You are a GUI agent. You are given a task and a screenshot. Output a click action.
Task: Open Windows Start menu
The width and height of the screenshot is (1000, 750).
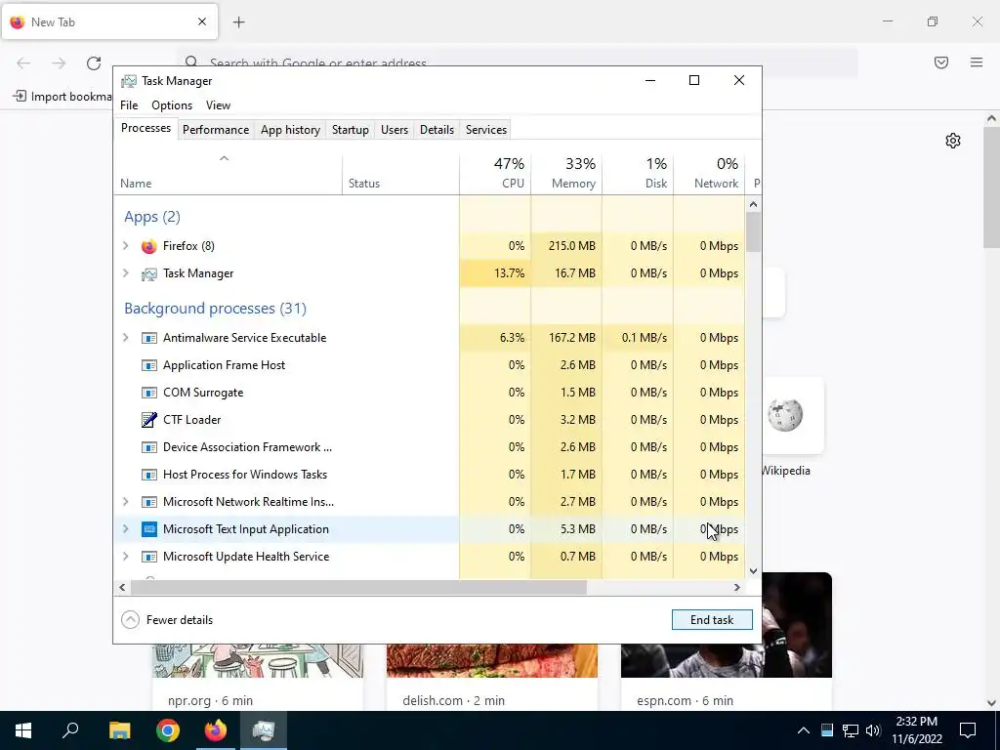tap(23, 730)
